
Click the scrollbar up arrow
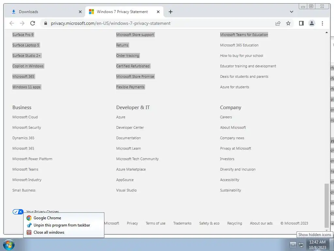point(326,32)
